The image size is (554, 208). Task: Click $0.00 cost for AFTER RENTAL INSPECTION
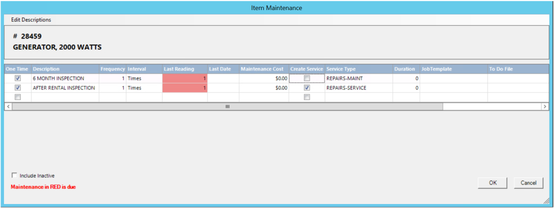(x=264, y=87)
